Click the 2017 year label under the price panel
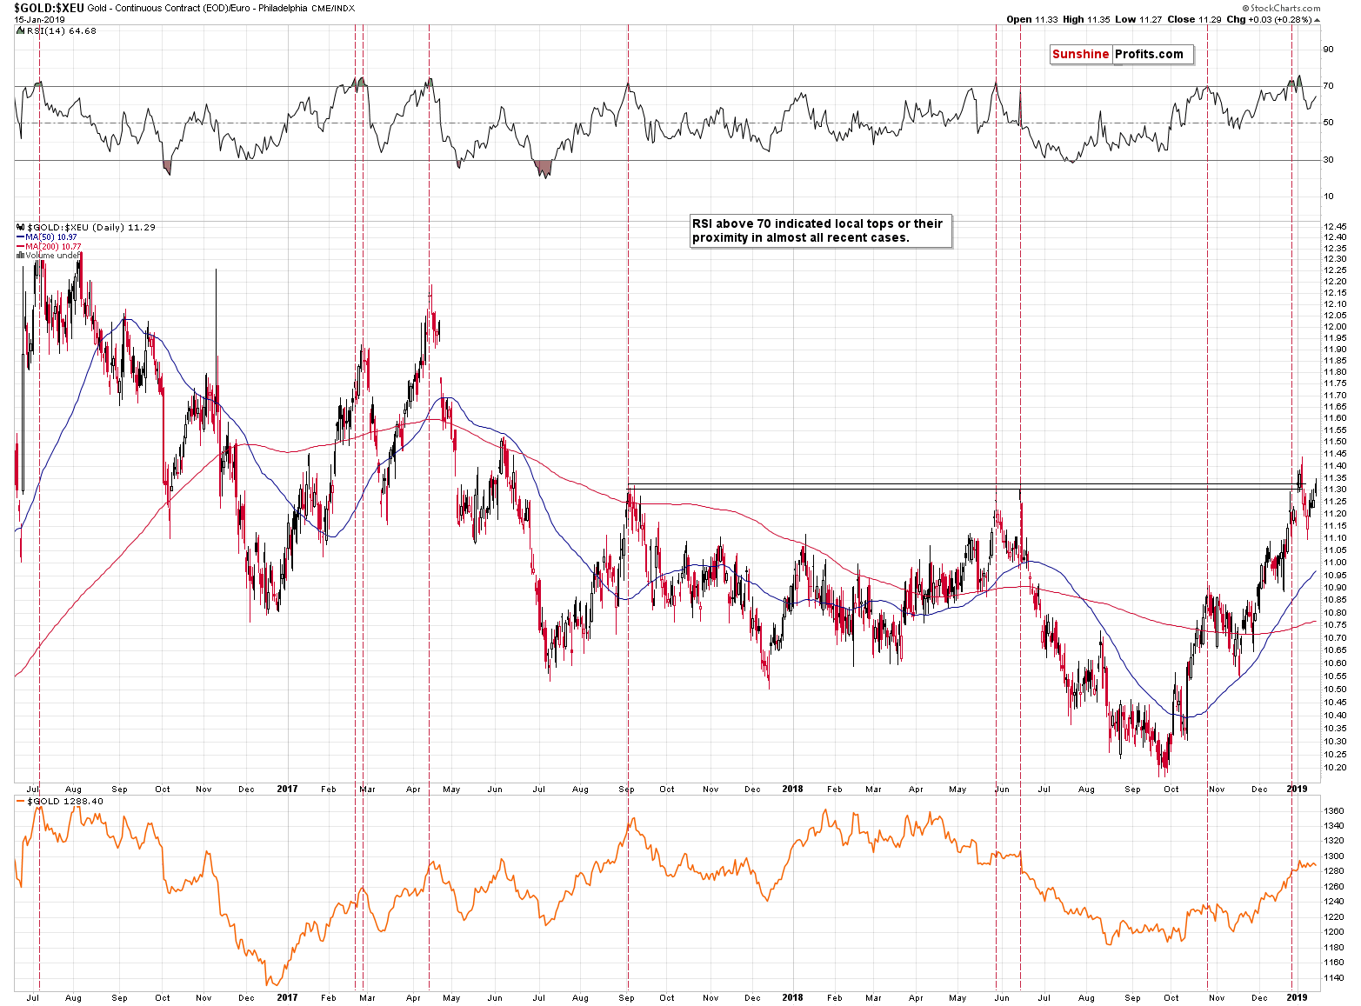The height and width of the screenshot is (1006, 1361). (287, 789)
